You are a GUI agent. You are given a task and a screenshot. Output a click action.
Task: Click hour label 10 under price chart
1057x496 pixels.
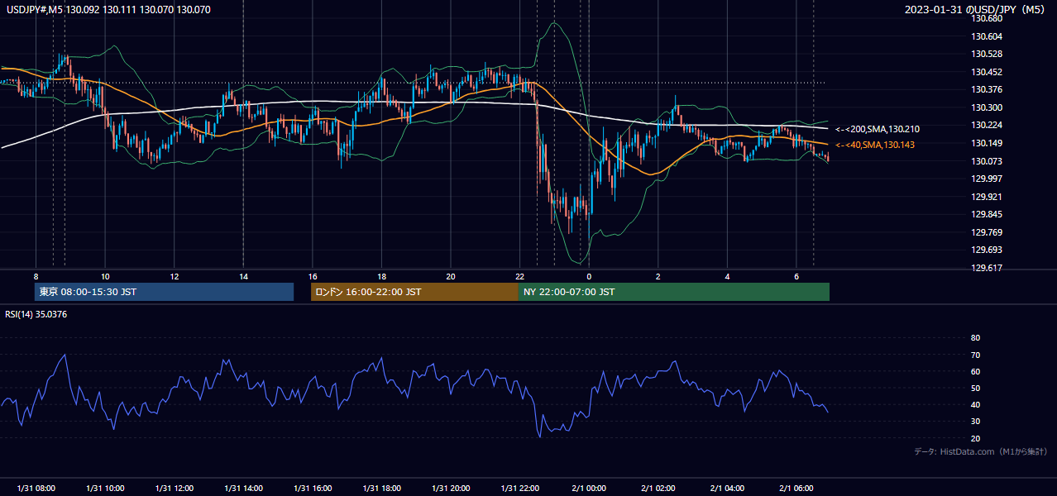pos(105,276)
